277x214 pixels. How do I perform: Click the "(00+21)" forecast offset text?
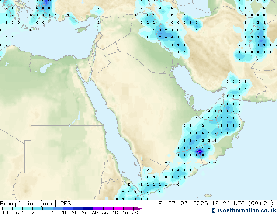[x=261, y=204]
